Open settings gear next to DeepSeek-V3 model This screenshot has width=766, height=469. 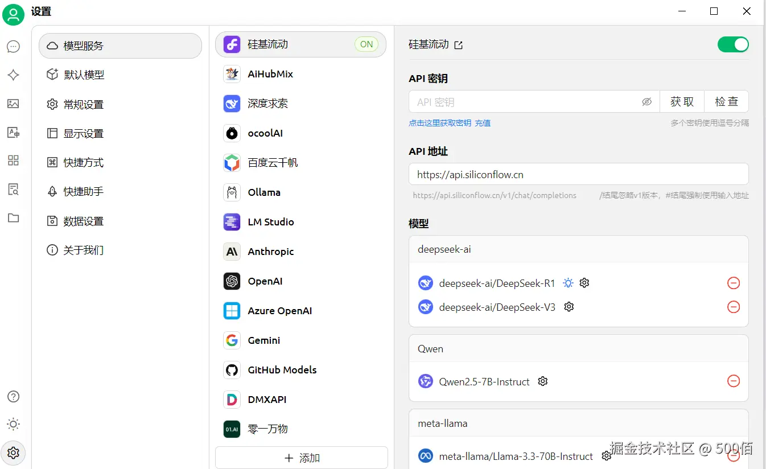pos(569,307)
